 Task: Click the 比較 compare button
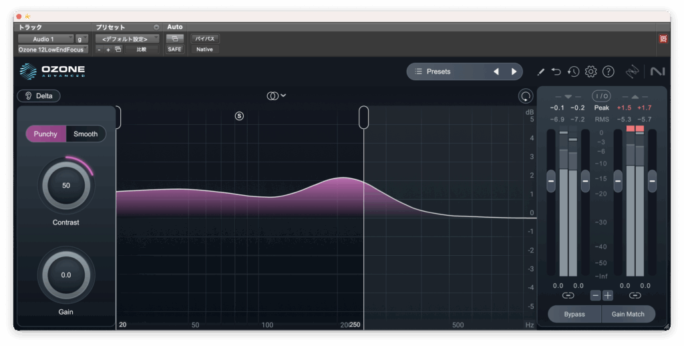142,49
